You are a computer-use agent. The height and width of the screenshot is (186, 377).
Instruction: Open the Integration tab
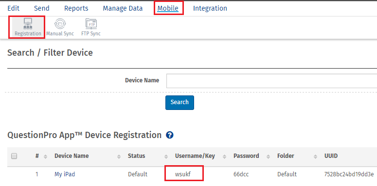coord(210,8)
